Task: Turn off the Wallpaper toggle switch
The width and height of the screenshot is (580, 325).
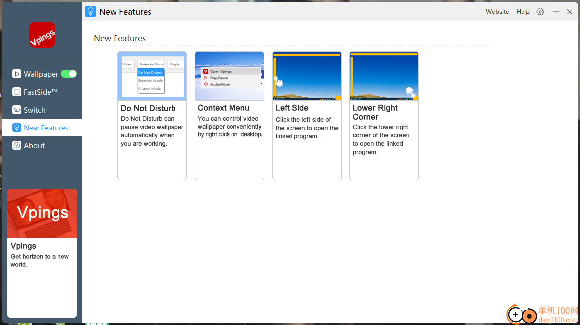Action: click(x=69, y=74)
